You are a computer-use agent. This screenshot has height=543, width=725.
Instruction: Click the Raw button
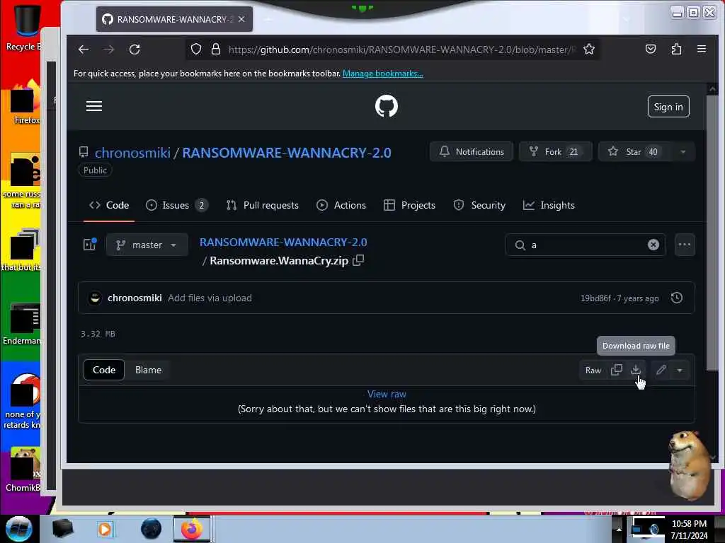pos(593,370)
